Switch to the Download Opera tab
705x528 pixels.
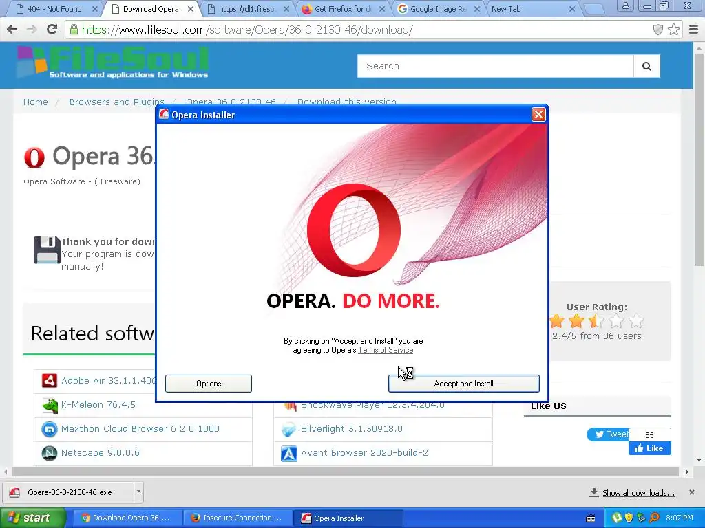tap(151, 9)
